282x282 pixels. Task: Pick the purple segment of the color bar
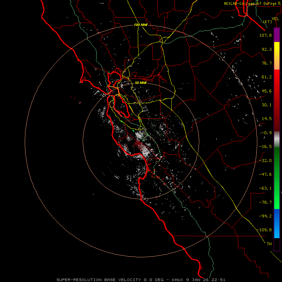tap(277, 35)
